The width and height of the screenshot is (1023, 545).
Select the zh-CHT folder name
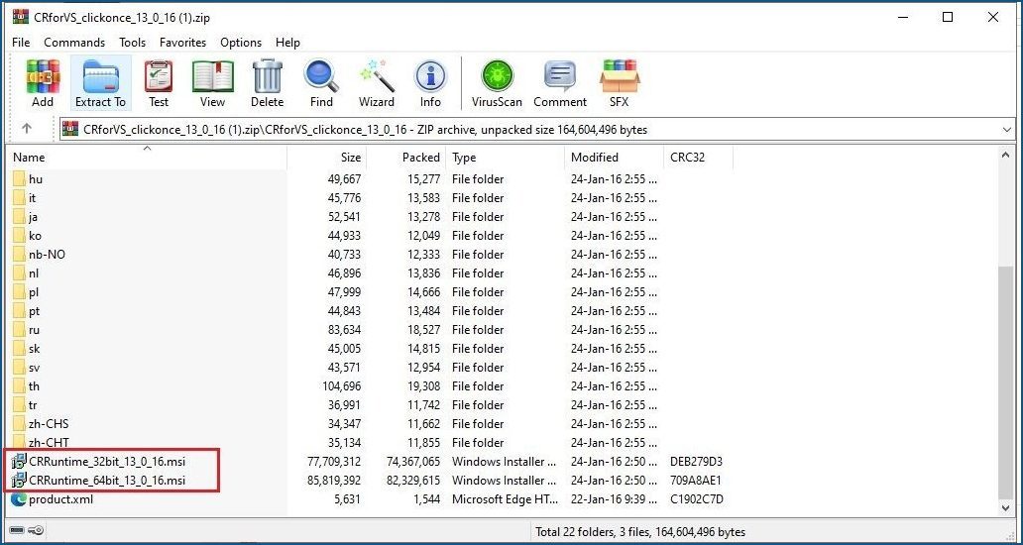click(x=49, y=443)
